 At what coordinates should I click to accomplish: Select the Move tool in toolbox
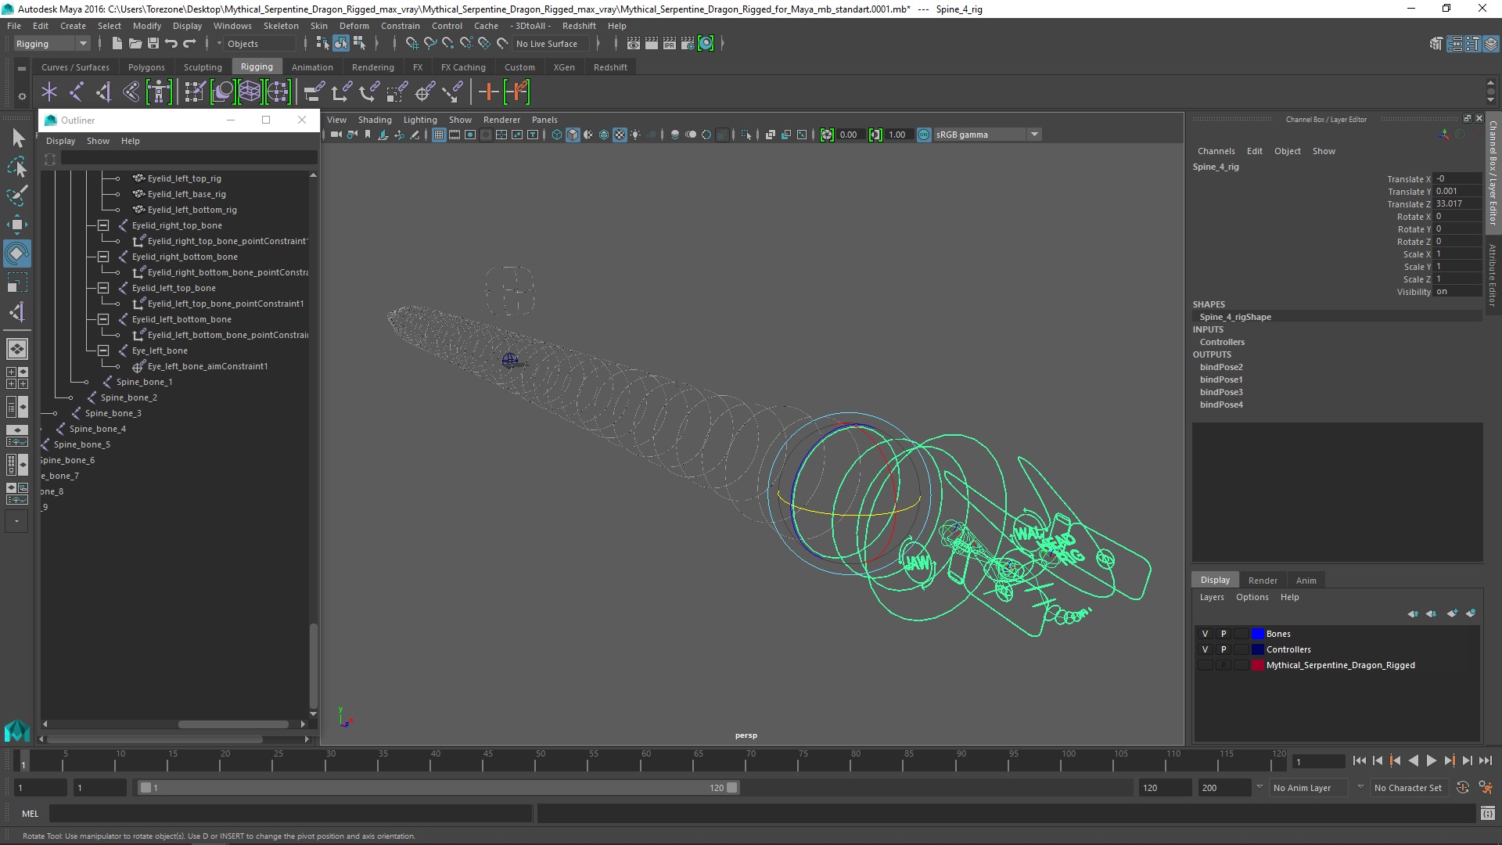tap(16, 225)
